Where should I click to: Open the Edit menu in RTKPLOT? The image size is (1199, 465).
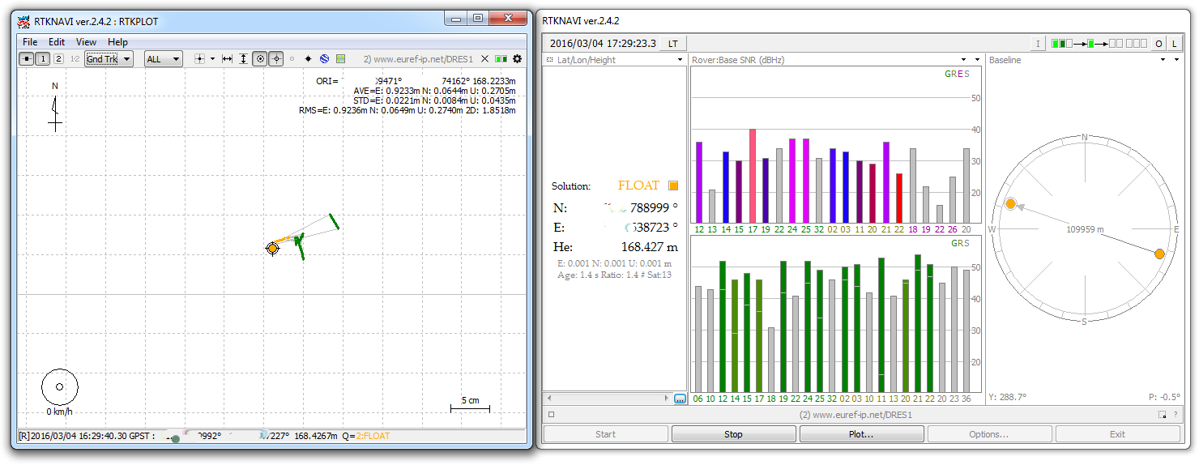coord(57,42)
